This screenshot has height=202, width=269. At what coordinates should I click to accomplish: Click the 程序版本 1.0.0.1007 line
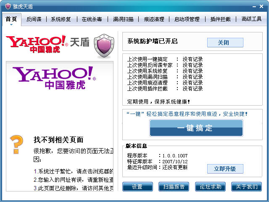pos(157,156)
